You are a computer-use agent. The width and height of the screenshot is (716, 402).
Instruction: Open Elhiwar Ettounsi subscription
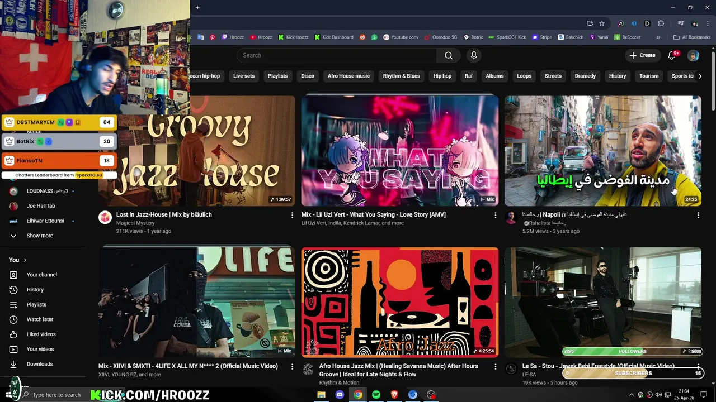click(x=45, y=221)
